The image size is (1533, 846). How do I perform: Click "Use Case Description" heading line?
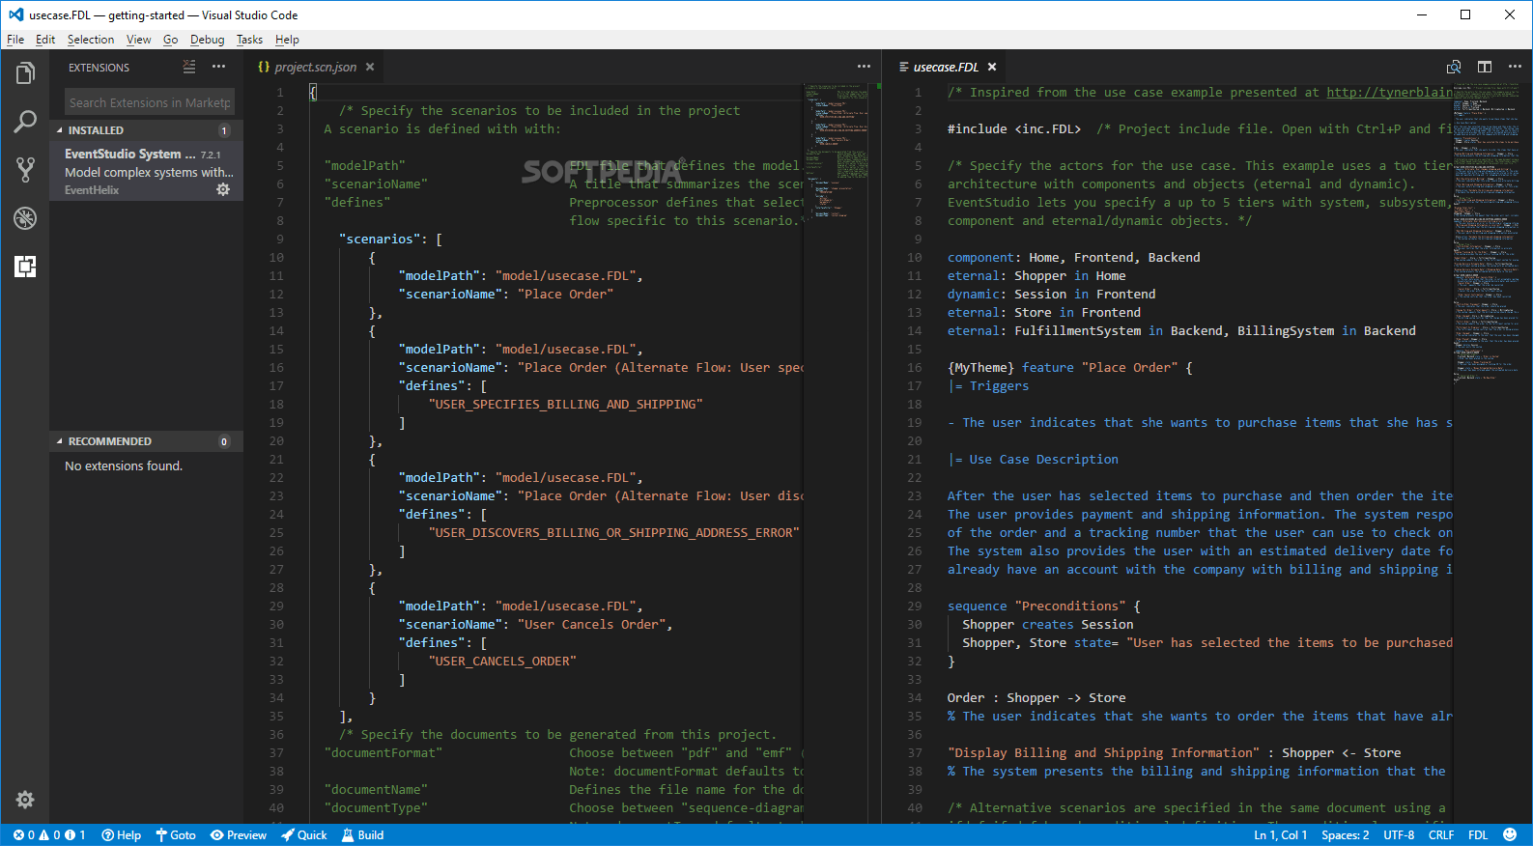[x=1033, y=460]
